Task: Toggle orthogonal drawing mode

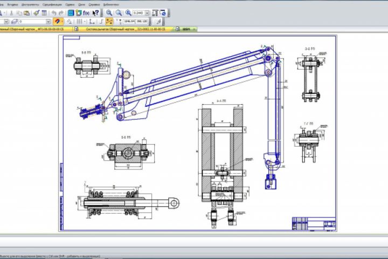Action: coord(101,22)
